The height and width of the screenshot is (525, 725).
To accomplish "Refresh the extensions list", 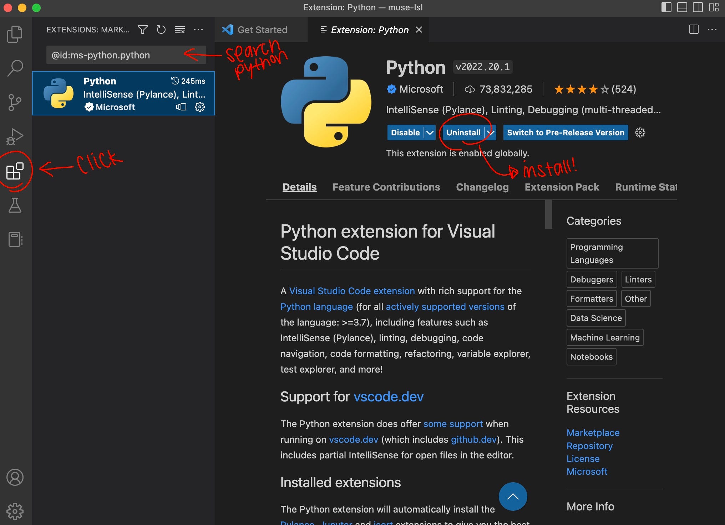I will point(161,30).
